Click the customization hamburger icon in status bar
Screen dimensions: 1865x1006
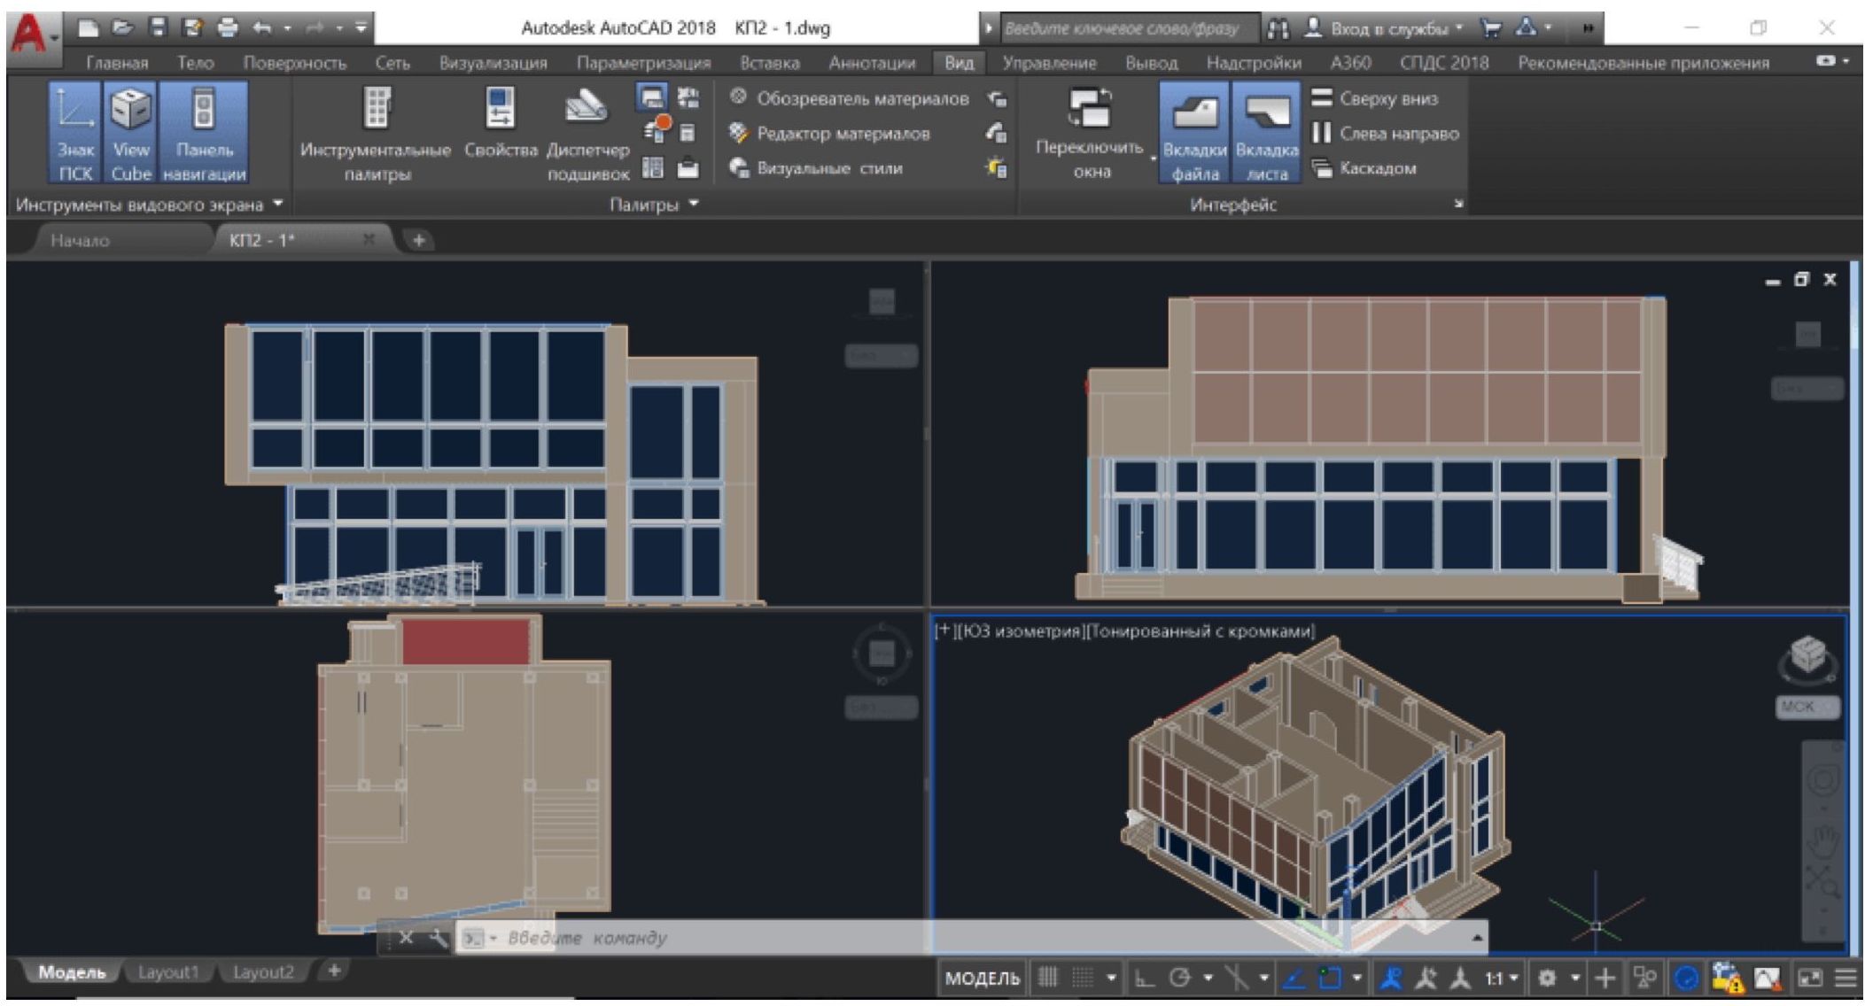[1845, 978]
